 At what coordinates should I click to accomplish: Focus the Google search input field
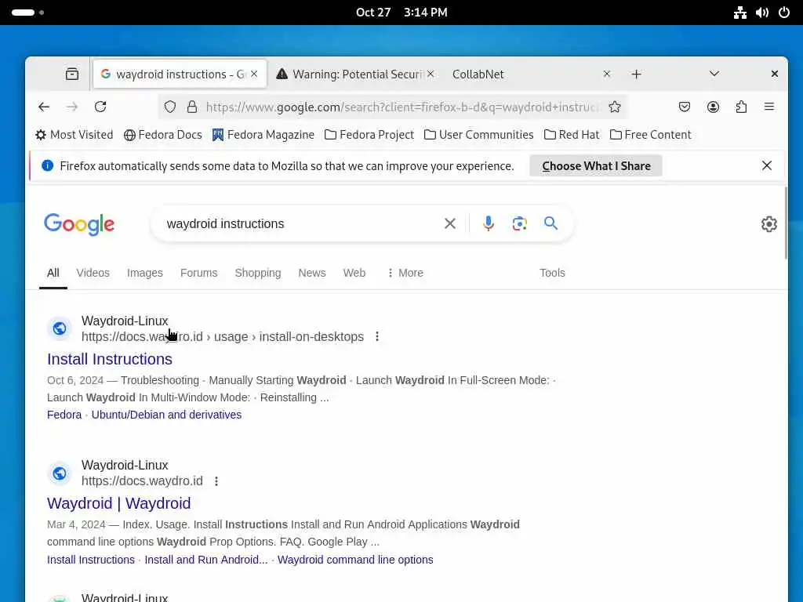click(x=302, y=223)
